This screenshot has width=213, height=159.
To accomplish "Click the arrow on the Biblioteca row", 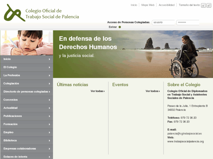I will (x=50, y=141).
